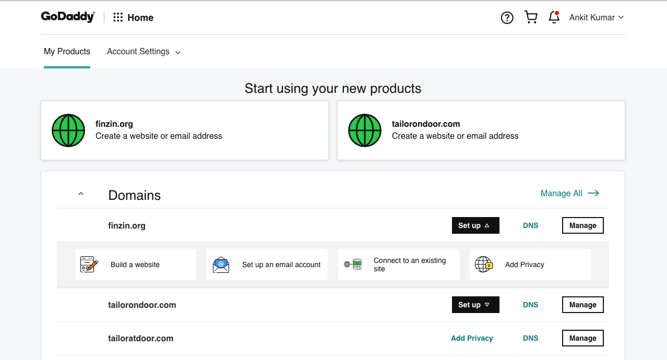667x360 pixels.
Task: Click Manage button for tailoratdoor.com
Action: pyautogui.click(x=582, y=338)
